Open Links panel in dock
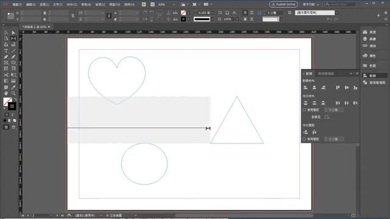Viewport: 390px width, 219px height. [370, 46]
